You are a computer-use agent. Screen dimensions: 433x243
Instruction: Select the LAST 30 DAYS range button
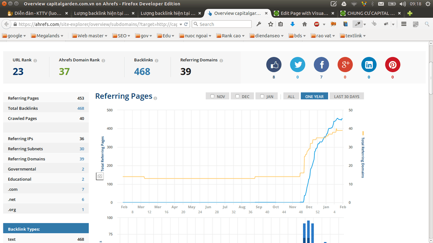tap(346, 96)
